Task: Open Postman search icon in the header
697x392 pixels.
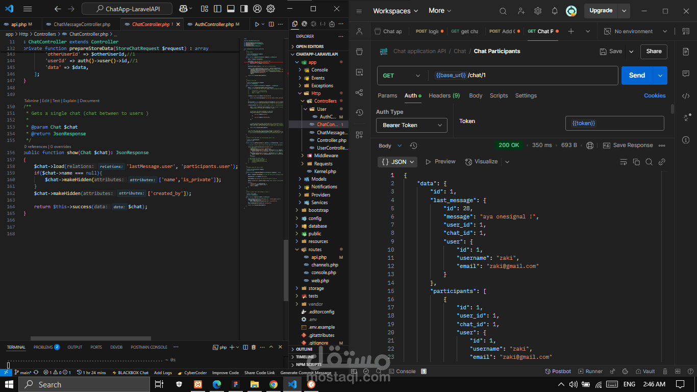Action: [x=503, y=11]
